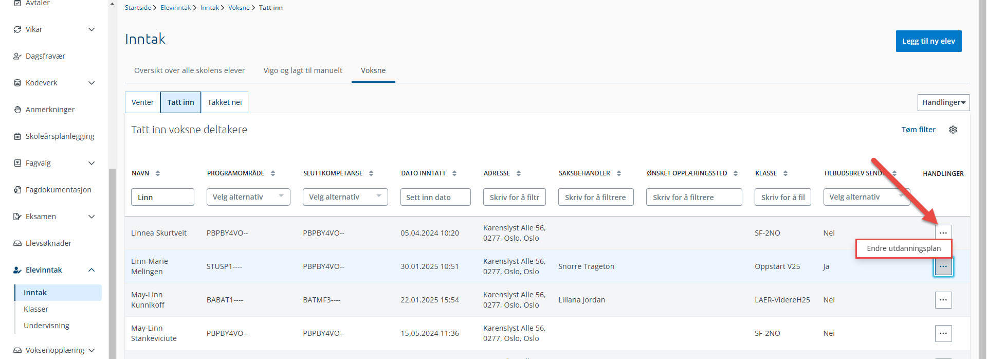Viewport: 987px width, 359px height.
Task: Go to Elevinntak breadcrumb
Action: coord(175,8)
